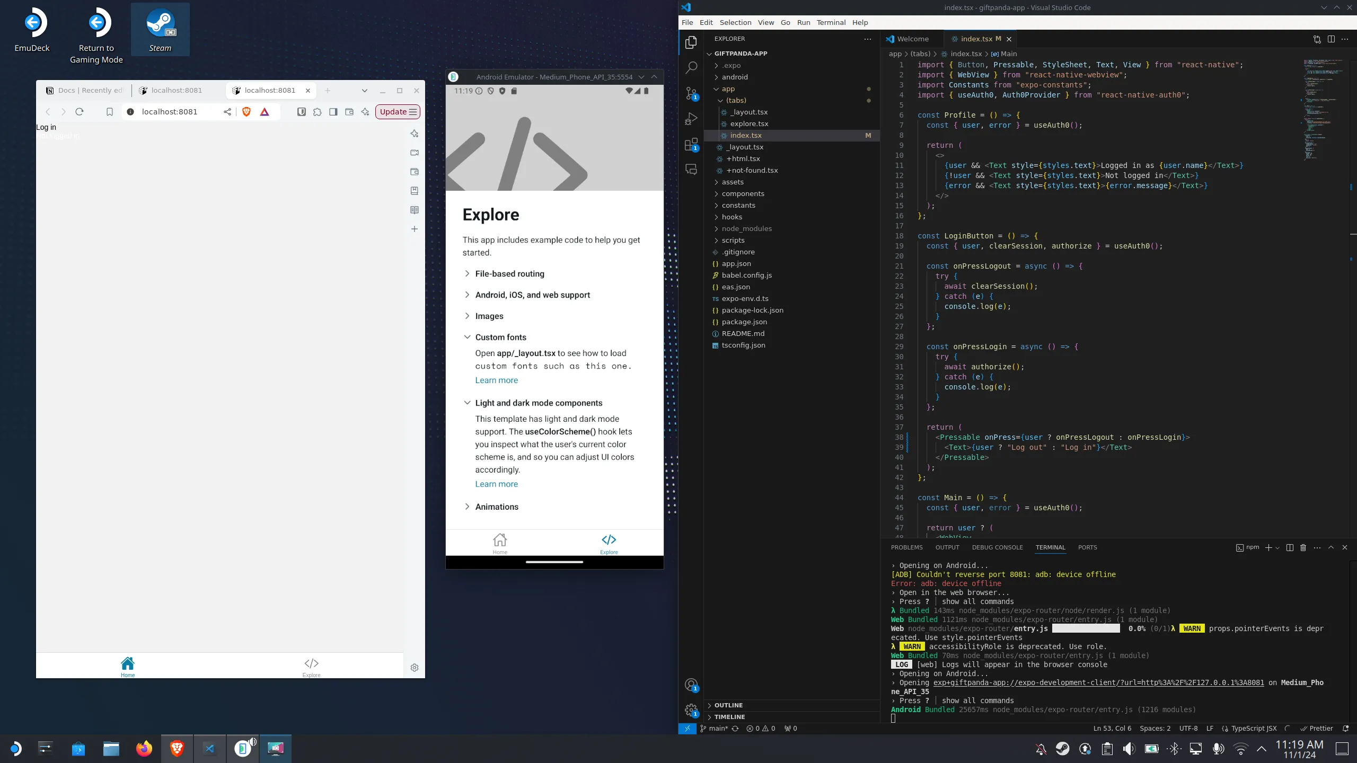Toggle the sidebar panel in Brave toolbar
This screenshot has height=763, width=1357.
[x=333, y=111]
